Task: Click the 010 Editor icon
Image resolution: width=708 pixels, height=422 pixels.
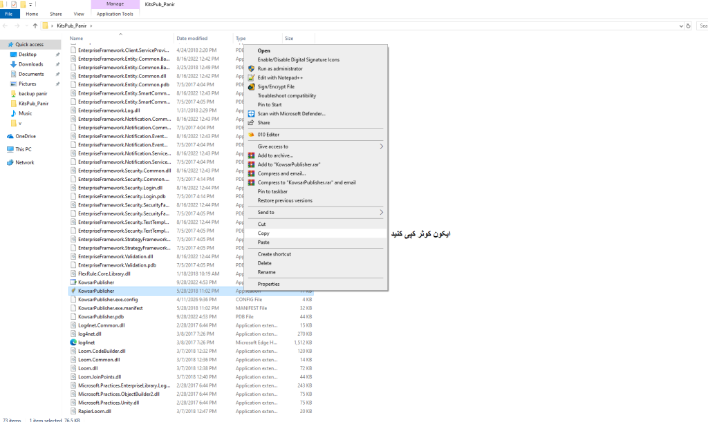Action: click(251, 135)
